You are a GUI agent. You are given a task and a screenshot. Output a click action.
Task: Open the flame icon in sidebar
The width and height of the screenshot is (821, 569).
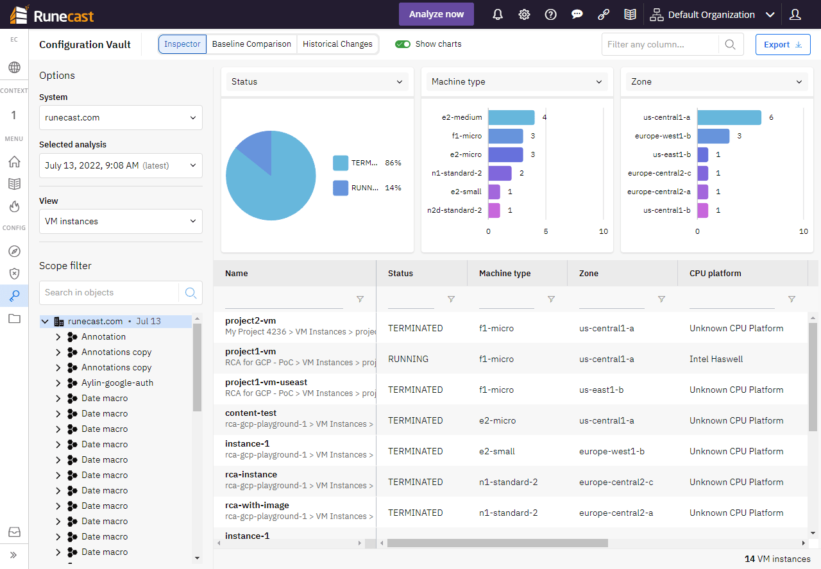[x=14, y=206]
